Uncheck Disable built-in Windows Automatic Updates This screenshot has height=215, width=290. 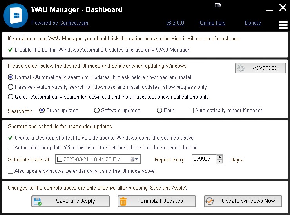(11, 50)
